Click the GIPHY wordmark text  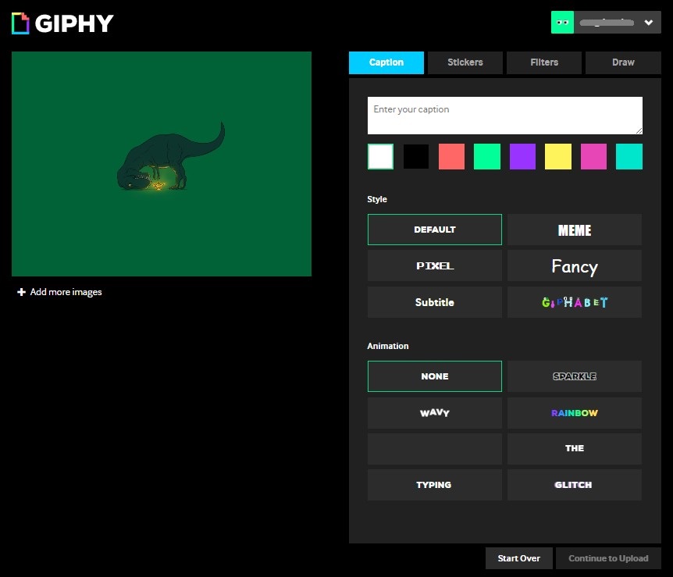(74, 23)
